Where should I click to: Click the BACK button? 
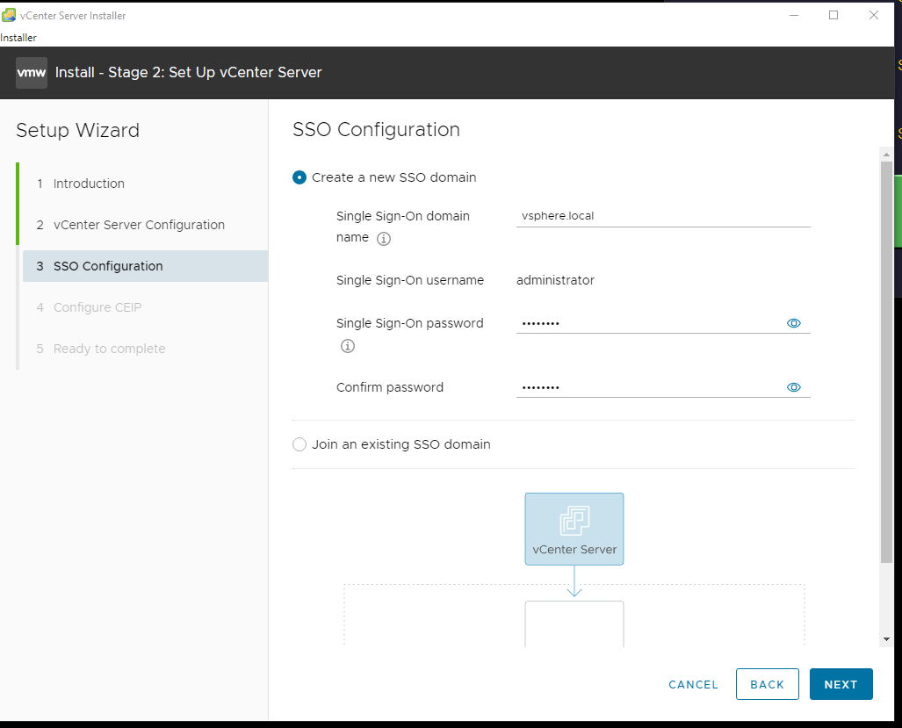[x=768, y=684]
